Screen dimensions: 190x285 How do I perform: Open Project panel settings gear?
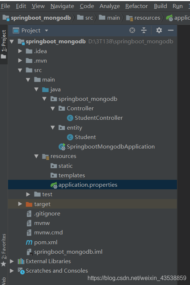(x=159, y=30)
